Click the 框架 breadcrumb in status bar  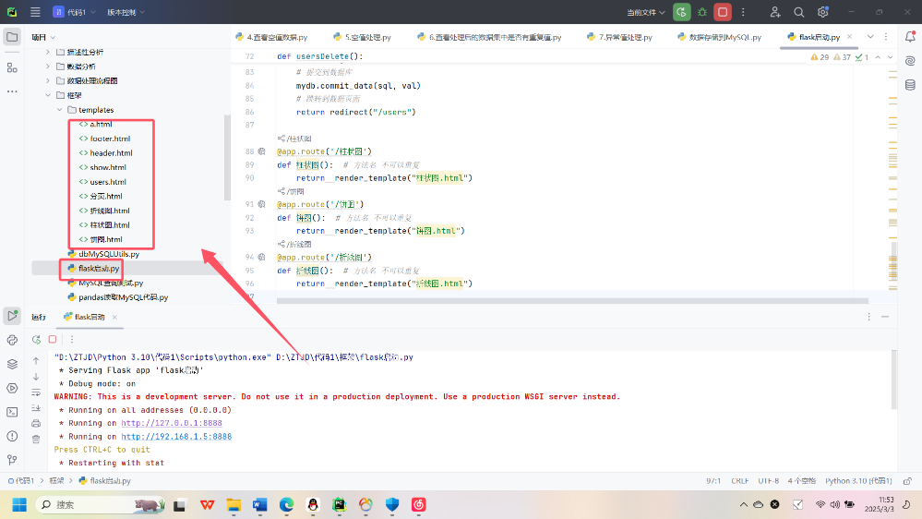click(x=57, y=481)
